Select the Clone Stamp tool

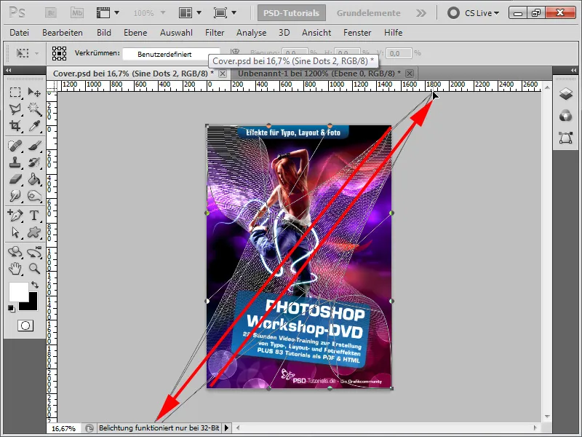[x=15, y=162]
